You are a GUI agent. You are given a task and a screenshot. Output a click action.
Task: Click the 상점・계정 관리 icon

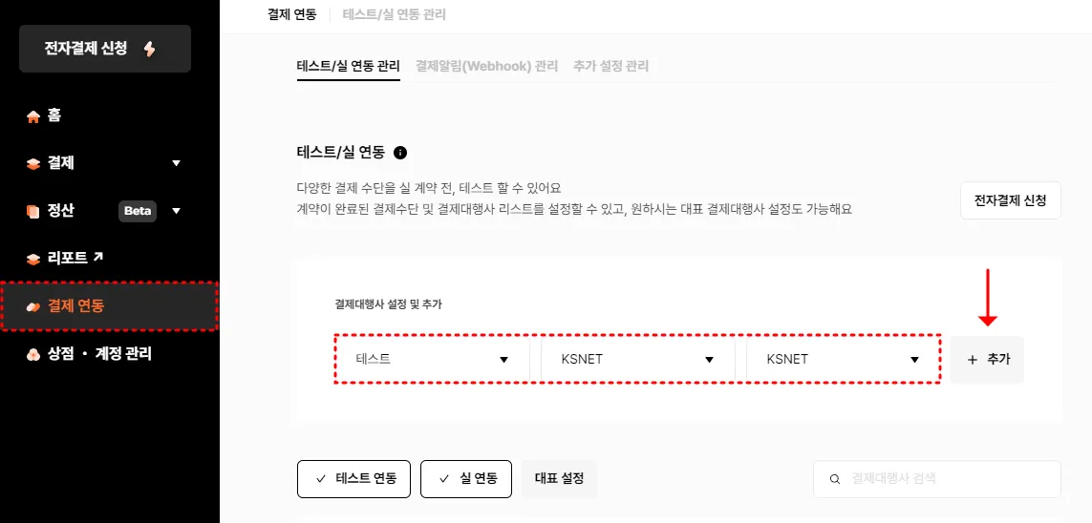click(x=33, y=354)
